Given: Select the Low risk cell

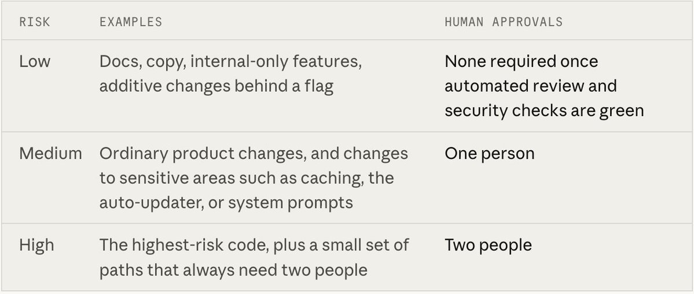Looking at the screenshot, I should 35,61.
